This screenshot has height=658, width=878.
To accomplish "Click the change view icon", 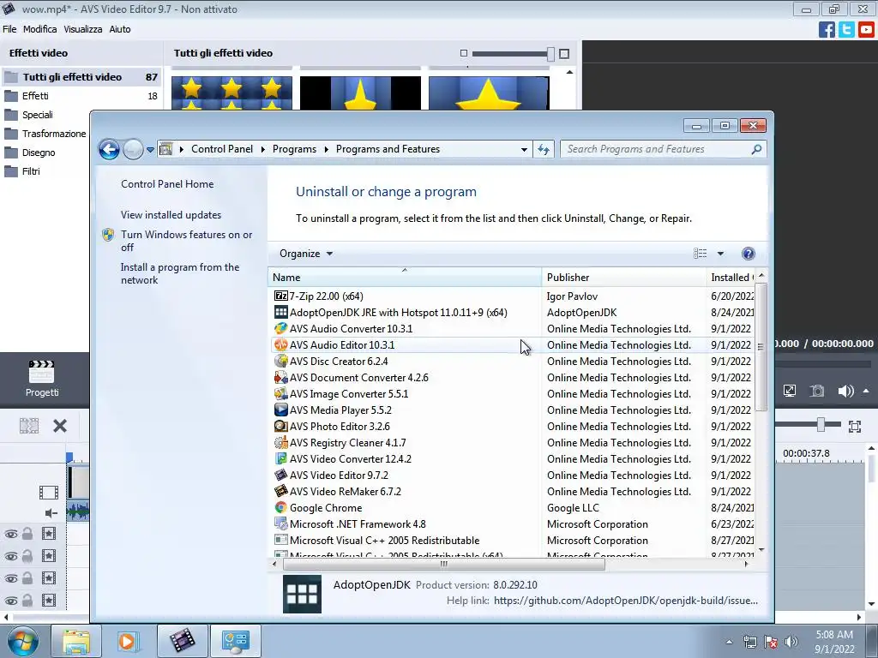I will click(x=700, y=254).
